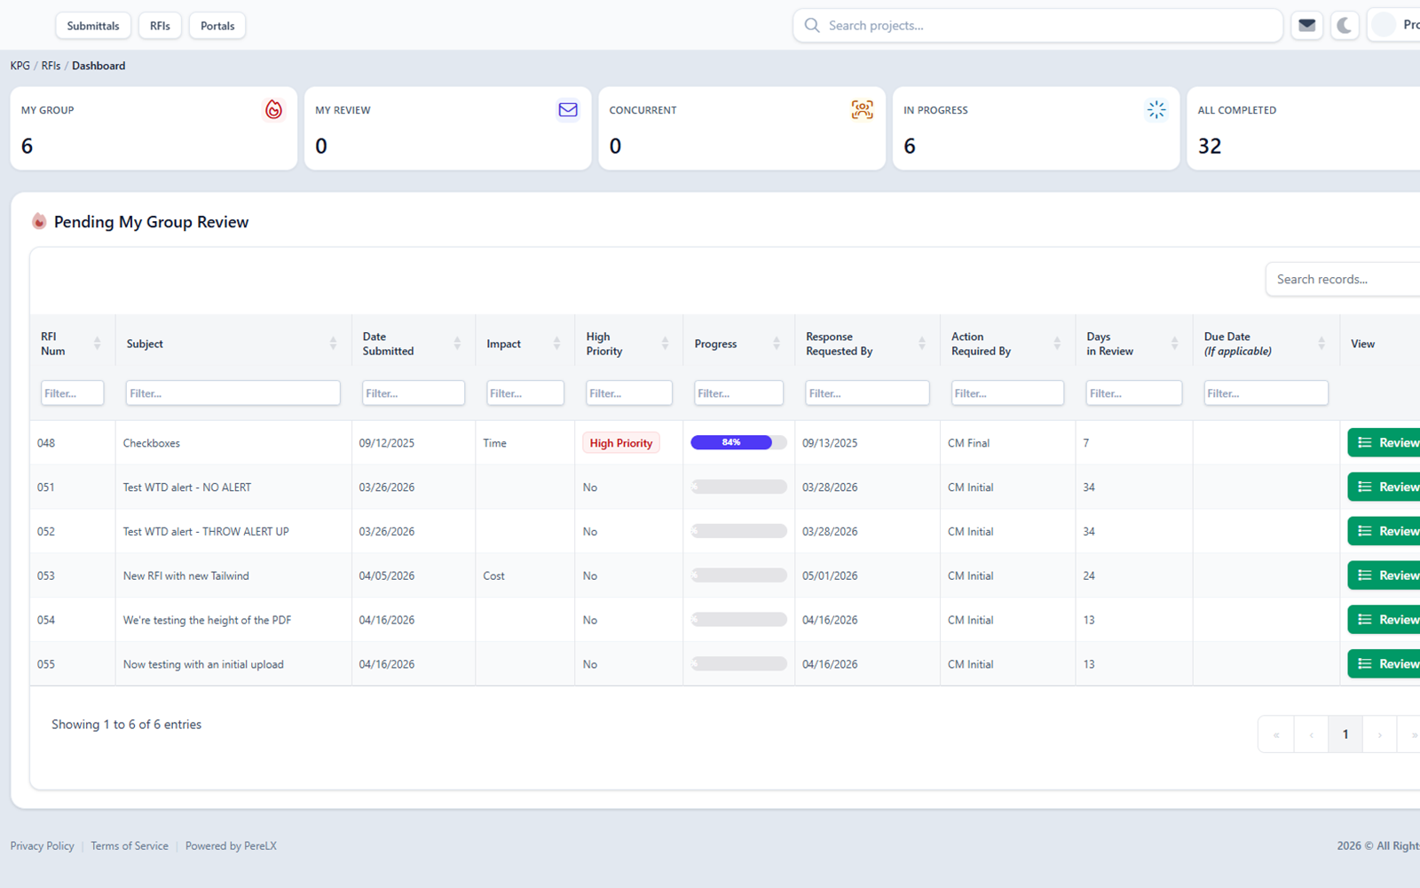Click the Response Requested By filter box
The width and height of the screenshot is (1420, 888).
[x=867, y=393]
